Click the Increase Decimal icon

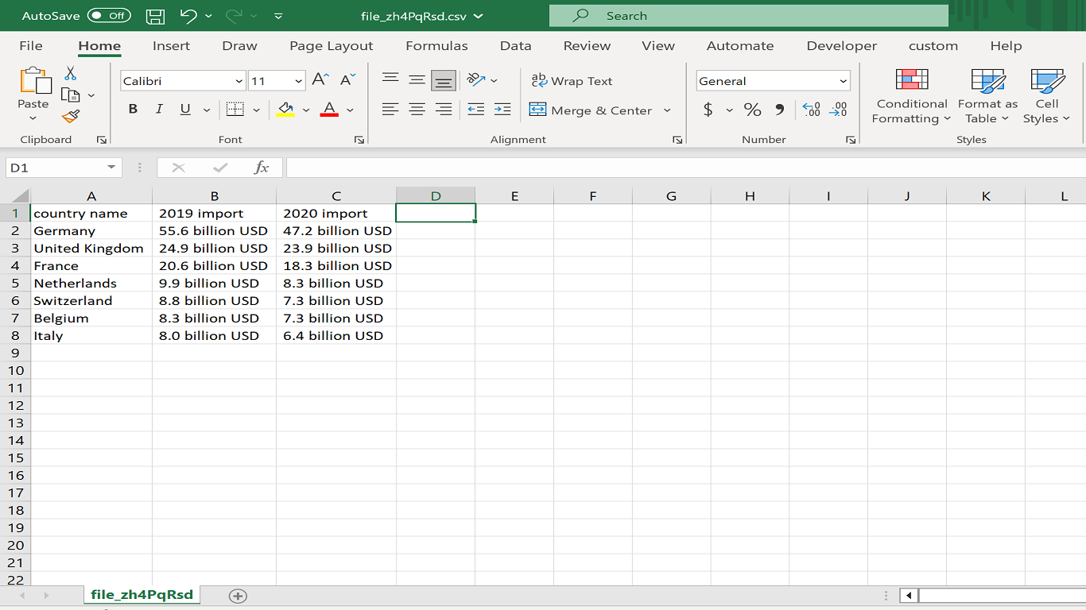coord(810,110)
